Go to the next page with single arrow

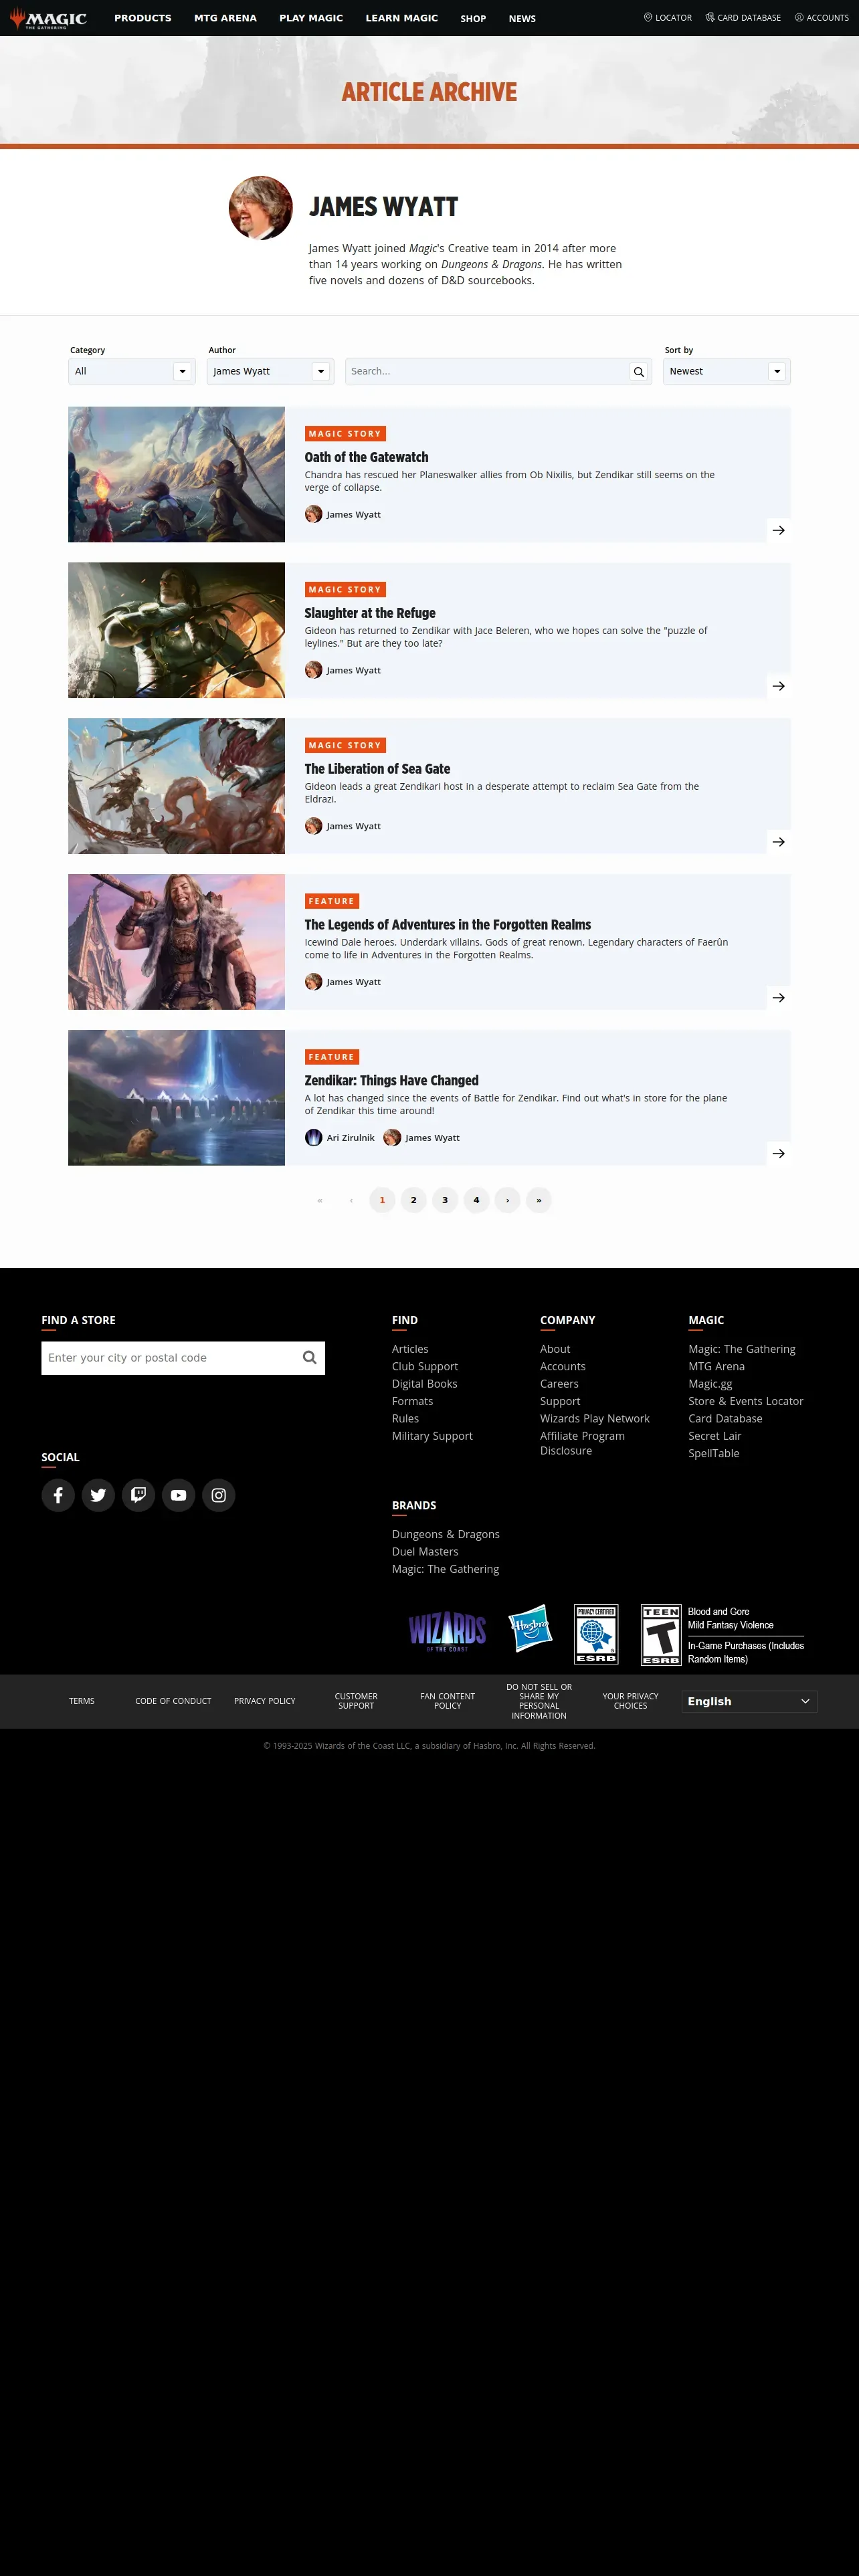[507, 1200]
